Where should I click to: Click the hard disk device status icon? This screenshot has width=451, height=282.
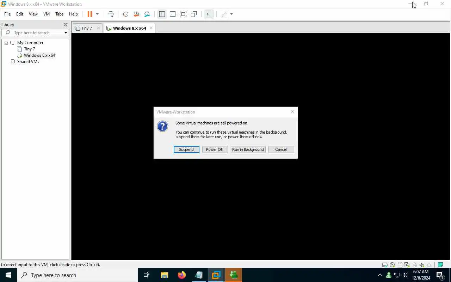tap(385, 265)
